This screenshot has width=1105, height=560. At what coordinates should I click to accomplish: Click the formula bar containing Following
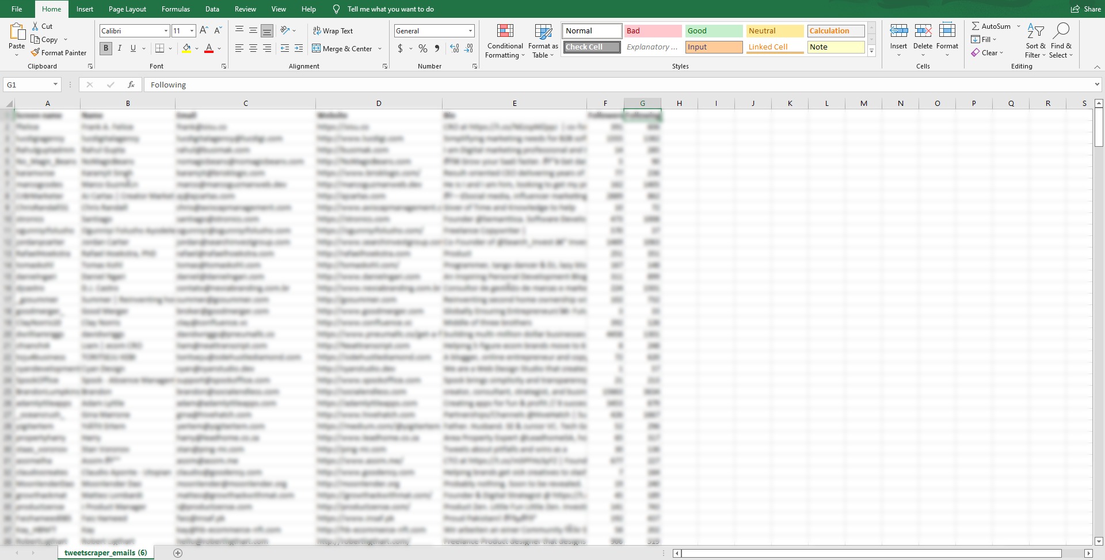[576, 85]
